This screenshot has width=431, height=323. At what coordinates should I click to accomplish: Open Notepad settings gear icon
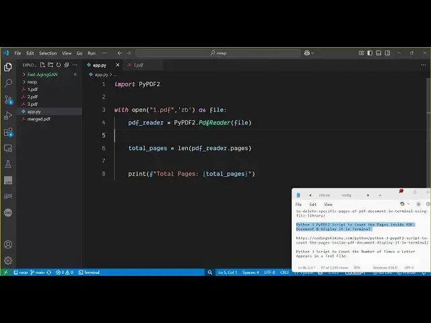click(x=428, y=204)
